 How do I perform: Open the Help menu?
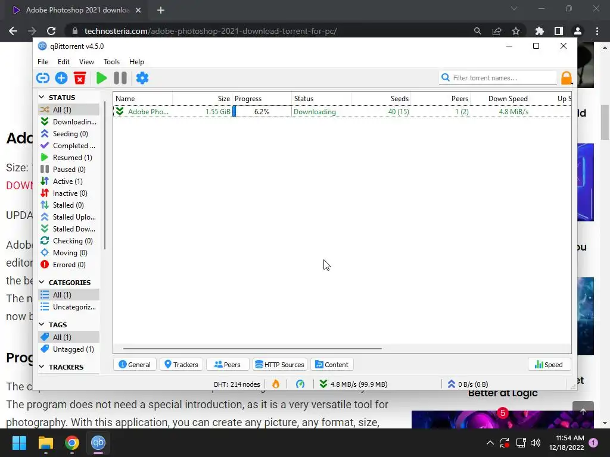point(136,62)
